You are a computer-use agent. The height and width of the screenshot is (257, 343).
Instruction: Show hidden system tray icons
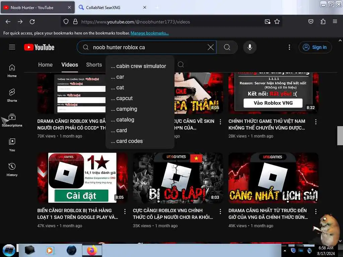285,250
